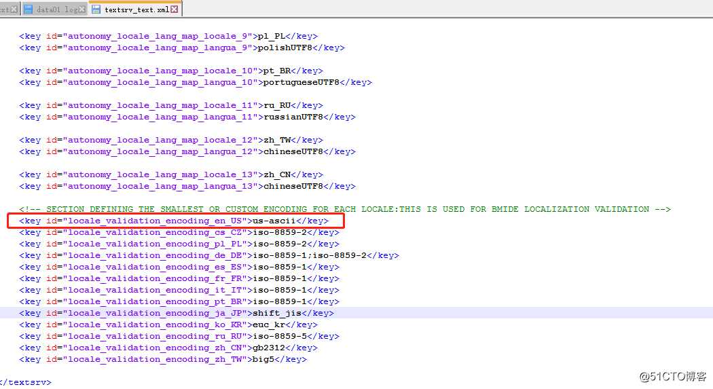
Task: Click the locale_validation_encoding_pt_BR line
Action: tap(179, 301)
